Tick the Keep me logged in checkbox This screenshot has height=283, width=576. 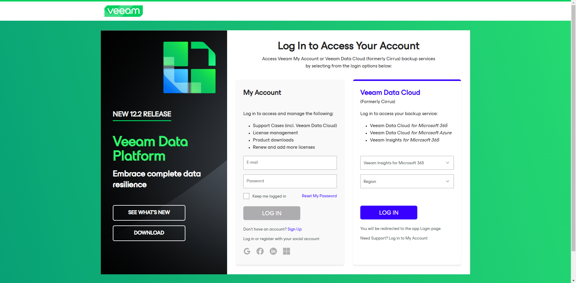(x=246, y=196)
